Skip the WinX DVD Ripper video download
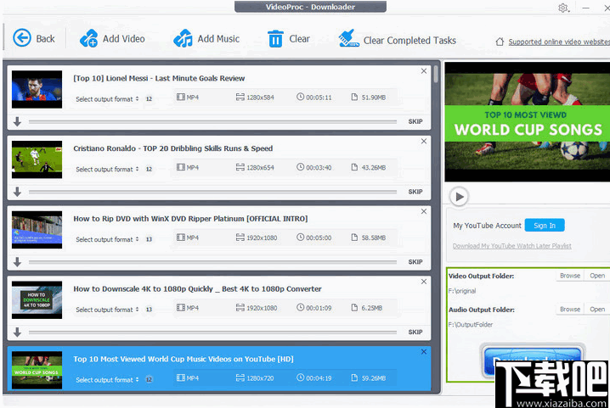This screenshot has height=408, width=610. 415,262
